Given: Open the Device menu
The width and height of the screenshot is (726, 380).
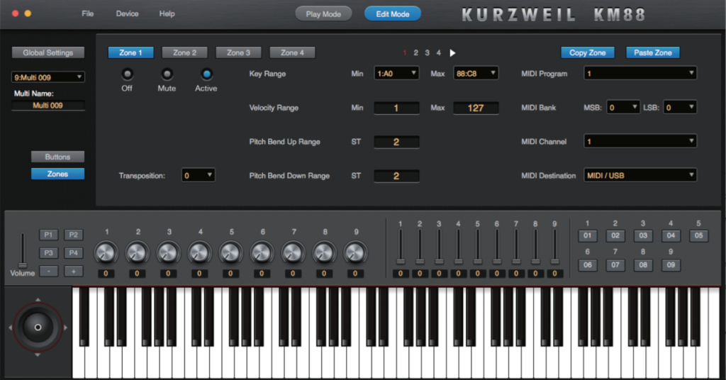Looking at the screenshot, I should pos(128,14).
